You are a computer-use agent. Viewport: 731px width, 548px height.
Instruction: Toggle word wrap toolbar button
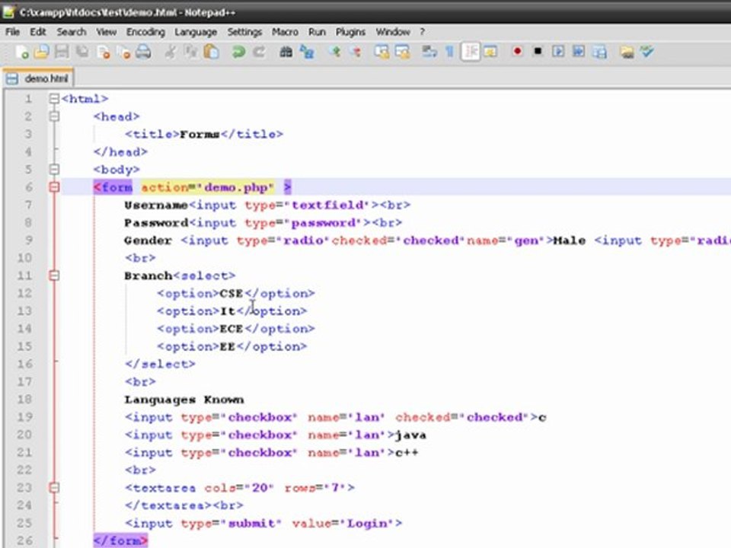[x=429, y=52]
